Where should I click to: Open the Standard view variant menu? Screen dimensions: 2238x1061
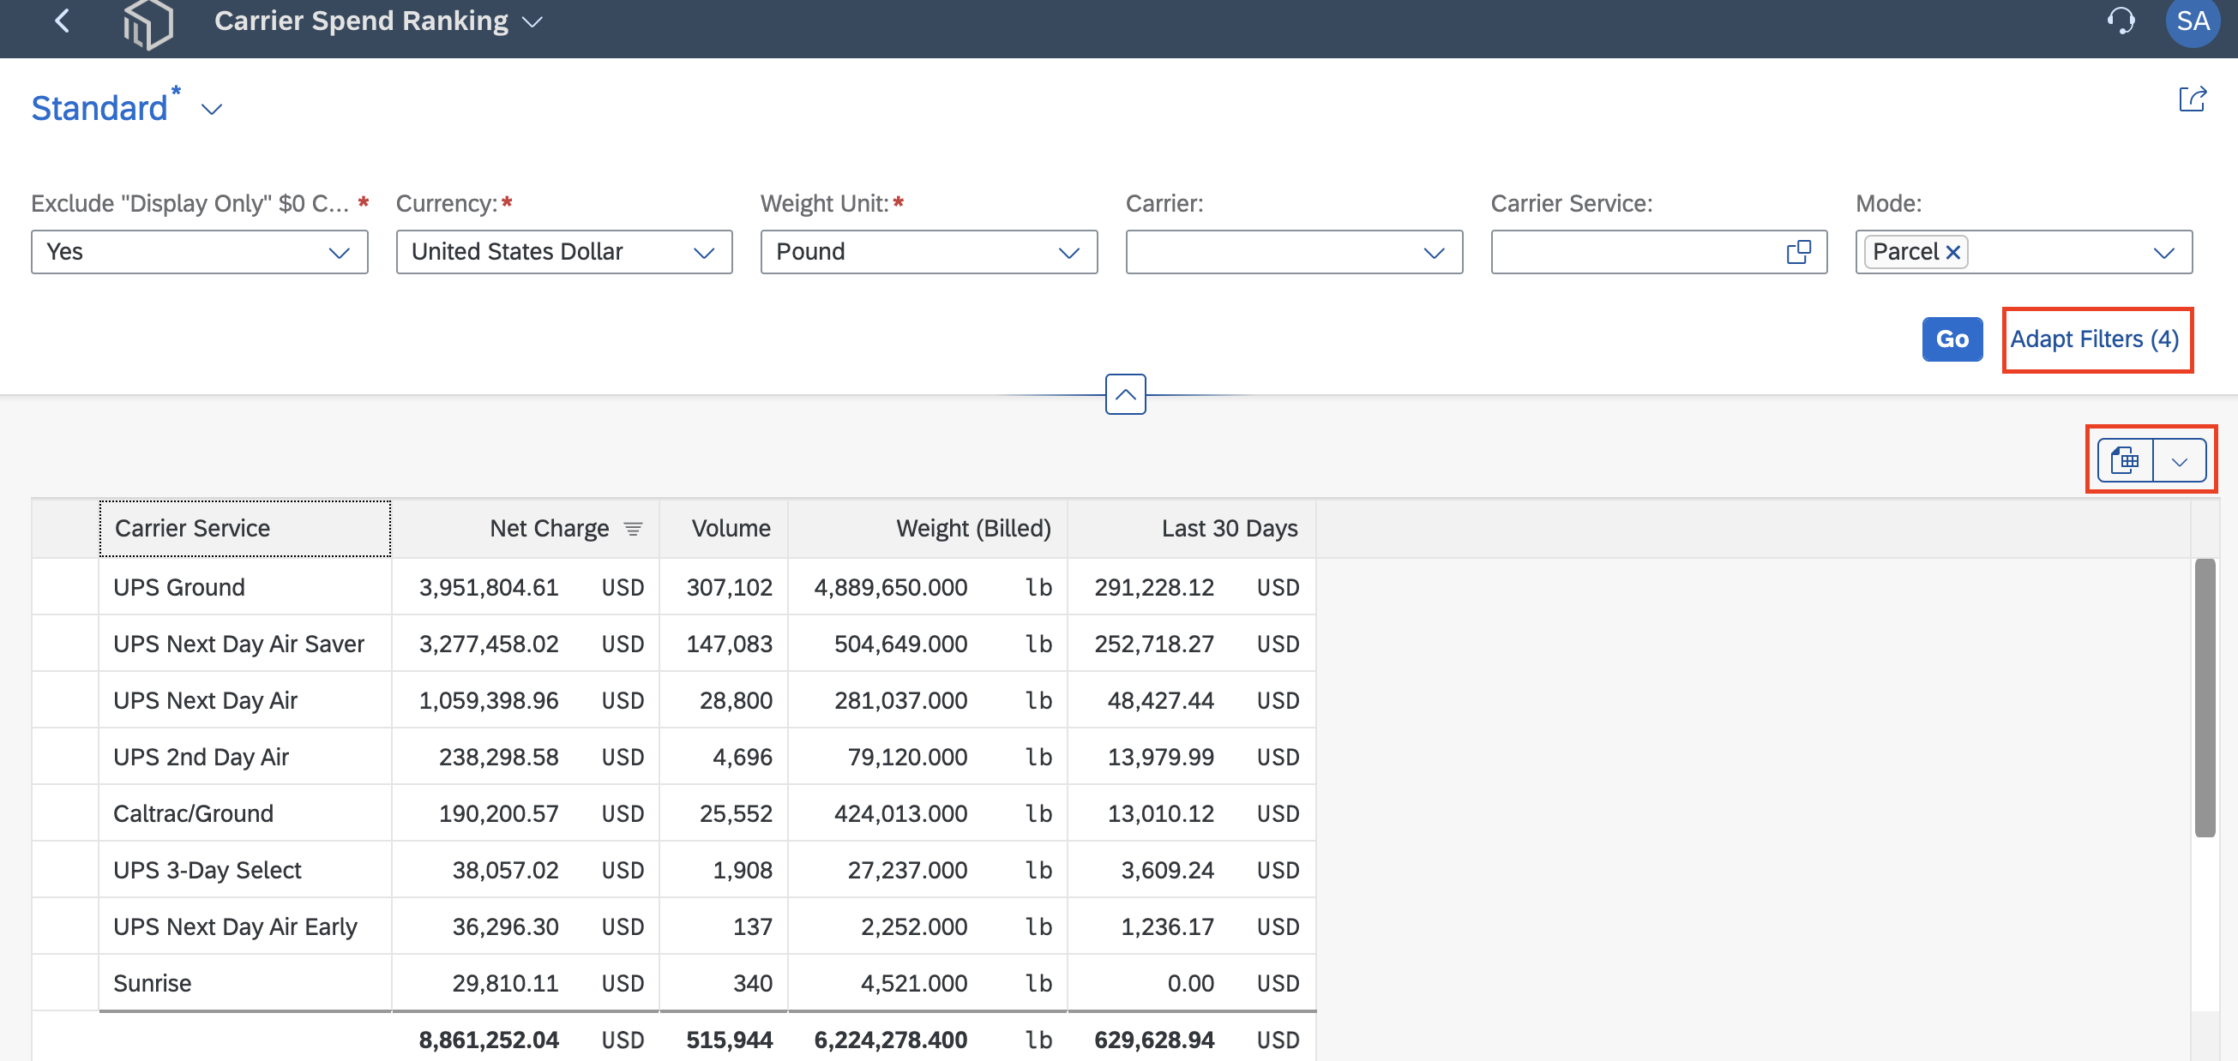click(x=211, y=110)
